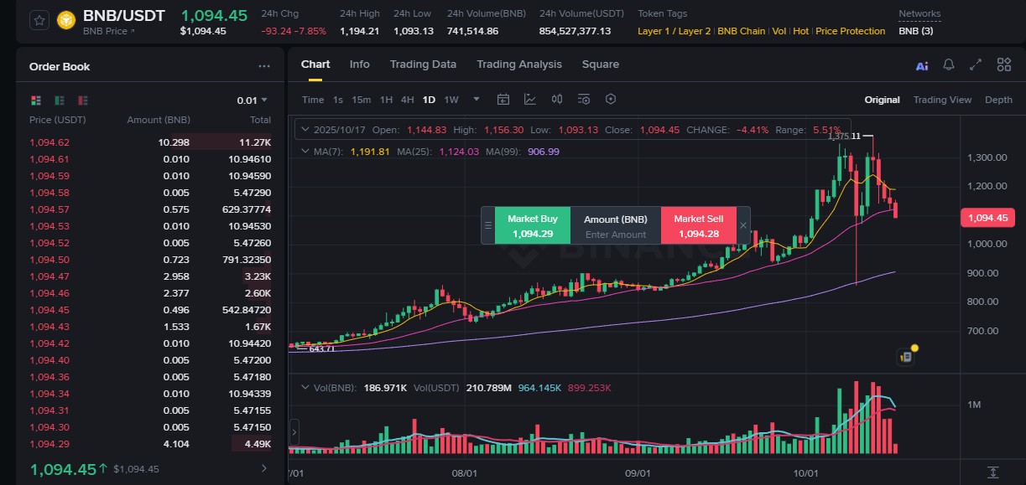Click the Amount (BNB) input field
Image resolution: width=1026 pixels, height=485 pixels.
click(616, 235)
